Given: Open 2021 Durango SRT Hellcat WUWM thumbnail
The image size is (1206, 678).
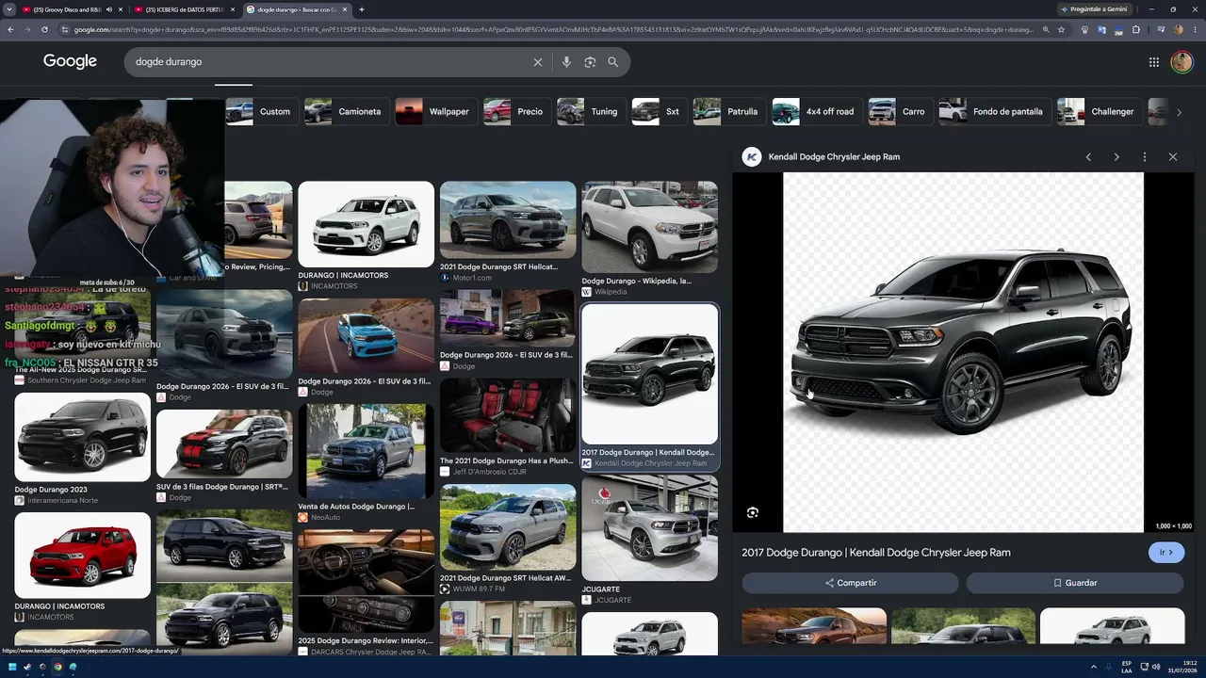Looking at the screenshot, I should pos(508,526).
